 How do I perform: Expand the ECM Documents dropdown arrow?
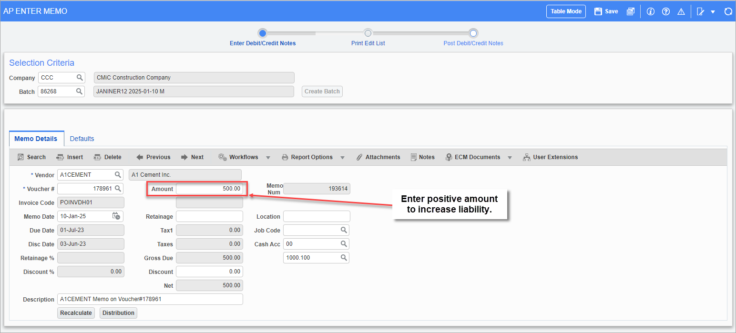[x=510, y=158]
